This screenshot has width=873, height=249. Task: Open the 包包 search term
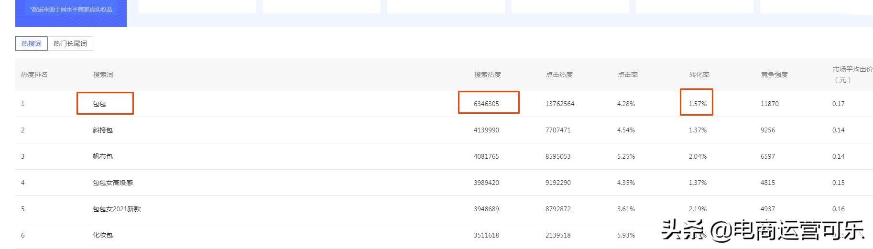pos(99,104)
